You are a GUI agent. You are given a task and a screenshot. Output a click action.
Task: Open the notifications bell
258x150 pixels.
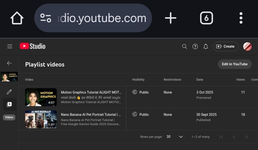point(206,46)
